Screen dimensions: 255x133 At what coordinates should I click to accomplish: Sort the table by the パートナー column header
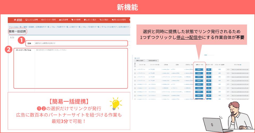141,64
